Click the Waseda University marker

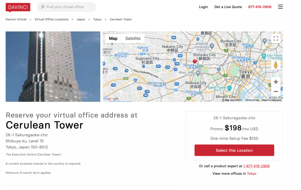click(x=212, y=46)
